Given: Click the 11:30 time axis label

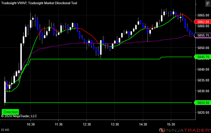Looking at the screenshot, I should point(59,124).
